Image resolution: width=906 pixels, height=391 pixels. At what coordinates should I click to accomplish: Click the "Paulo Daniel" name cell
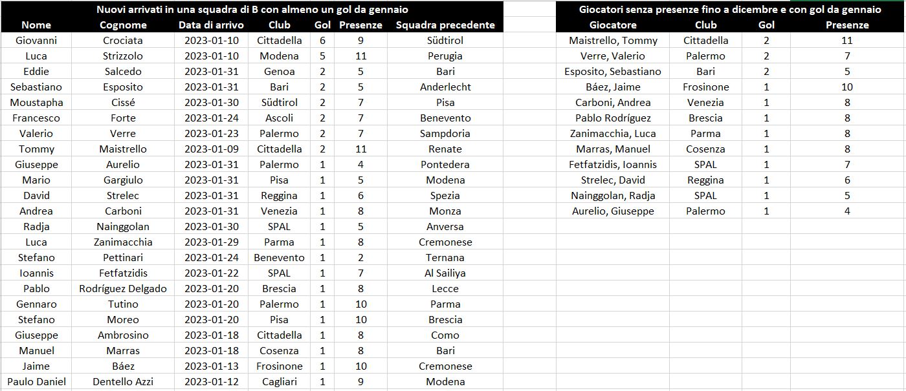pyautogui.click(x=36, y=381)
